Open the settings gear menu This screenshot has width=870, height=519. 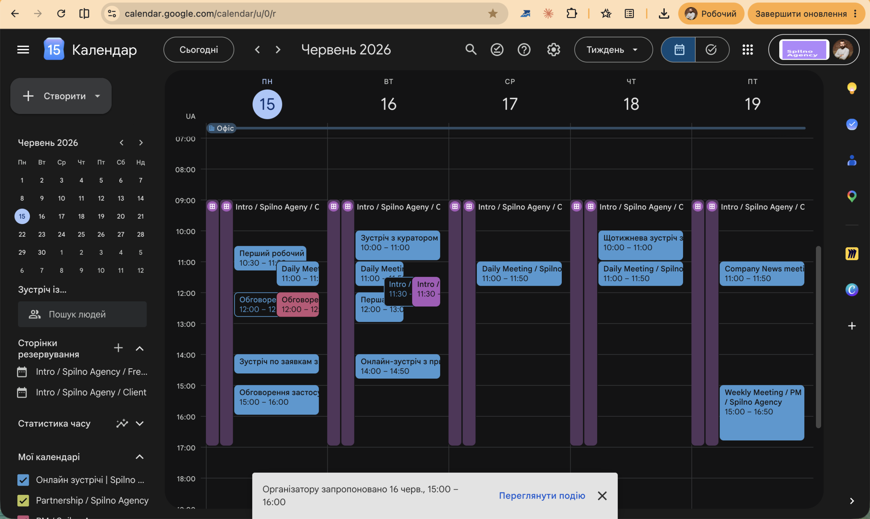point(554,50)
